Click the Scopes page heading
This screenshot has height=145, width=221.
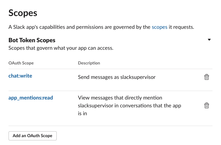point(23,13)
